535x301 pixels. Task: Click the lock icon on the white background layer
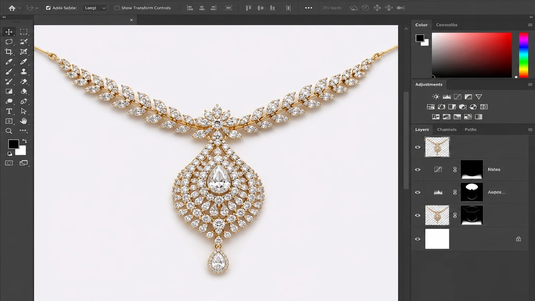(x=518, y=239)
